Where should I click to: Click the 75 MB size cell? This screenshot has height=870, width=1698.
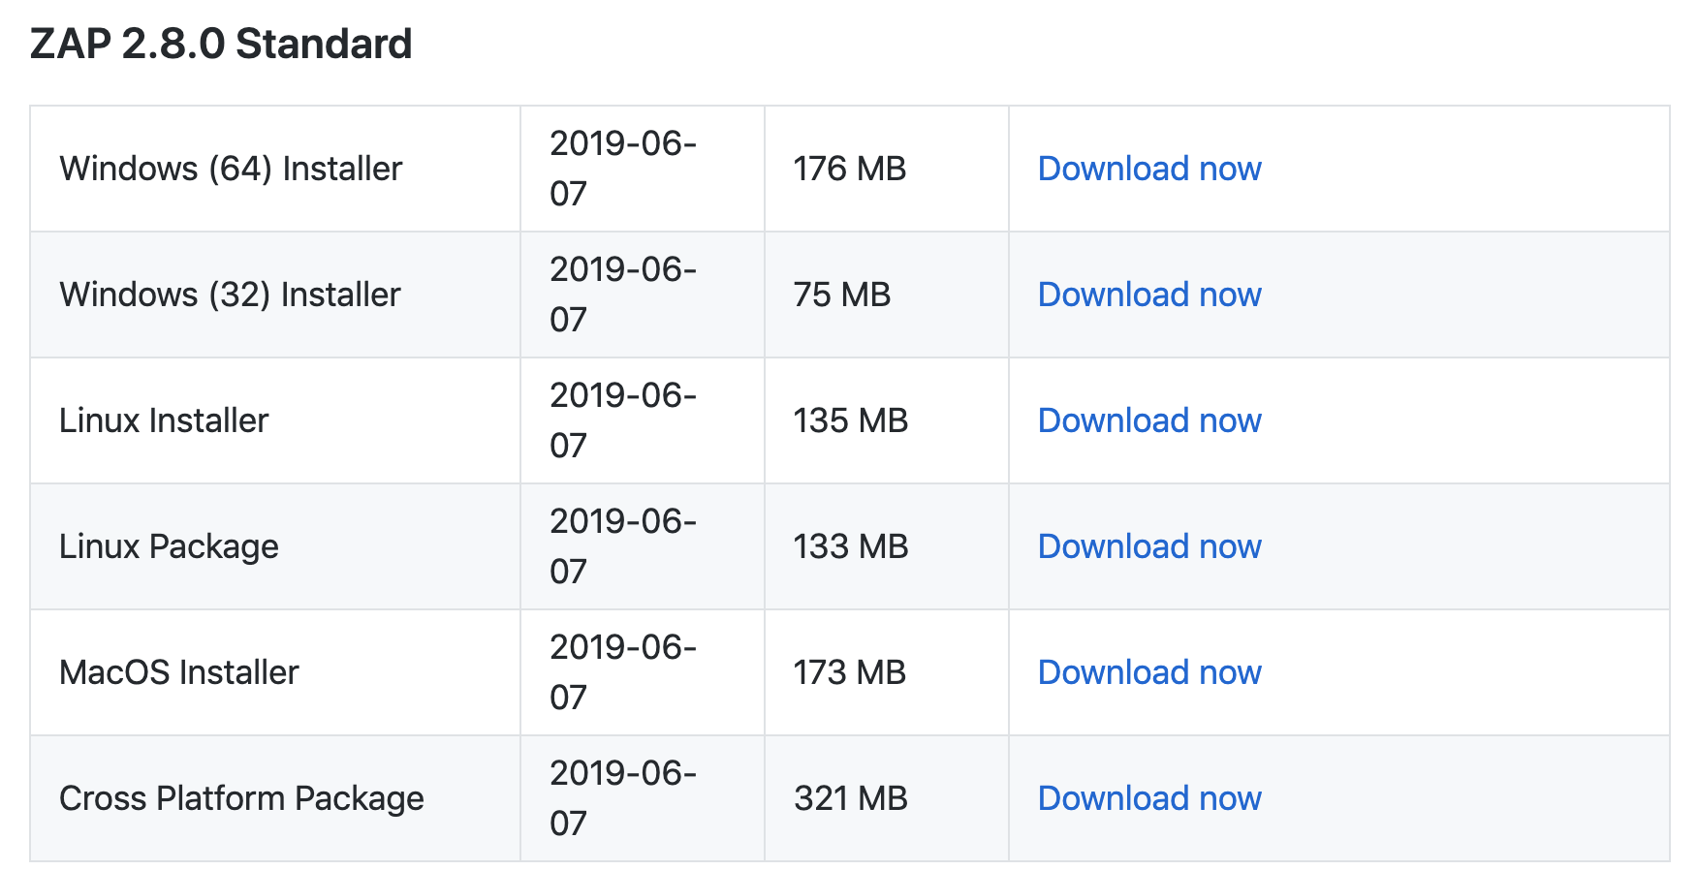coord(886,295)
